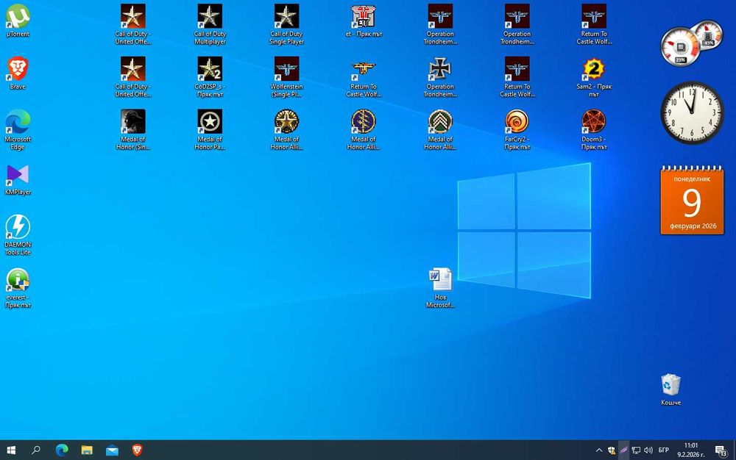Select the DAEMON Tools Lite shortcut
Viewport: 736px width, 460px height.
pos(18,234)
